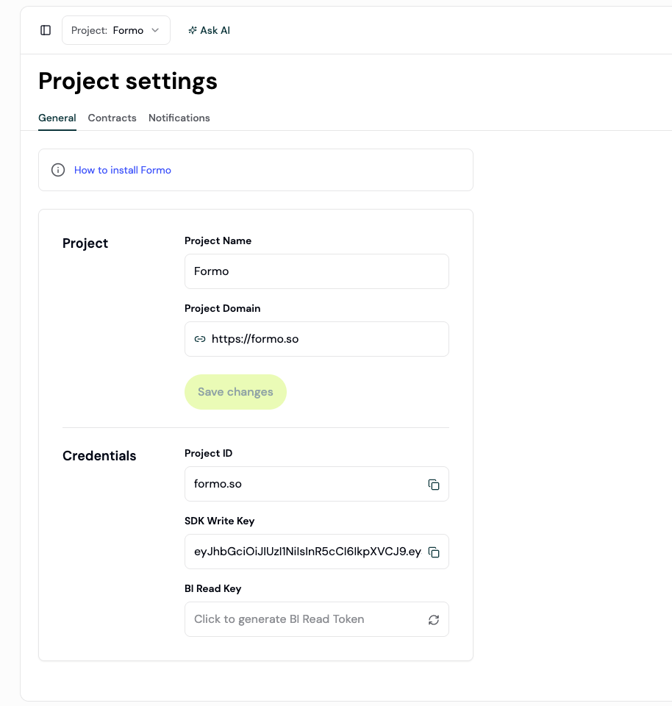Open the Notifications tab
The image size is (672, 706).
pyautogui.click(x=179, y=118)
